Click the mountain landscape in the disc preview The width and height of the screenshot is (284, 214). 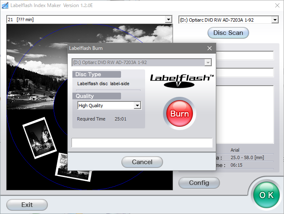pyautogui.click(x=37, y=62)
